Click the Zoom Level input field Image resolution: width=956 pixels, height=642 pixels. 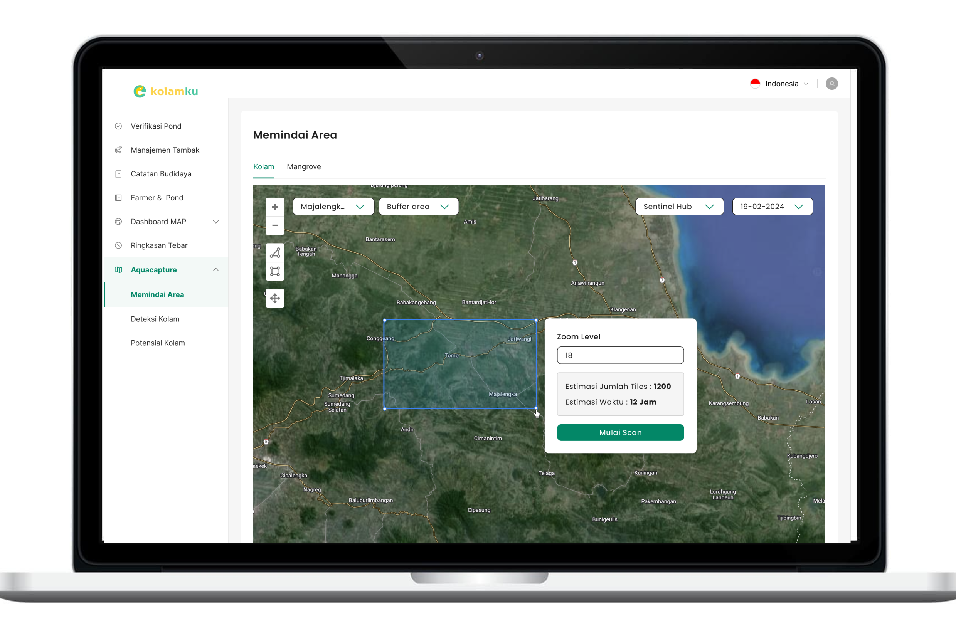point(619,355)
